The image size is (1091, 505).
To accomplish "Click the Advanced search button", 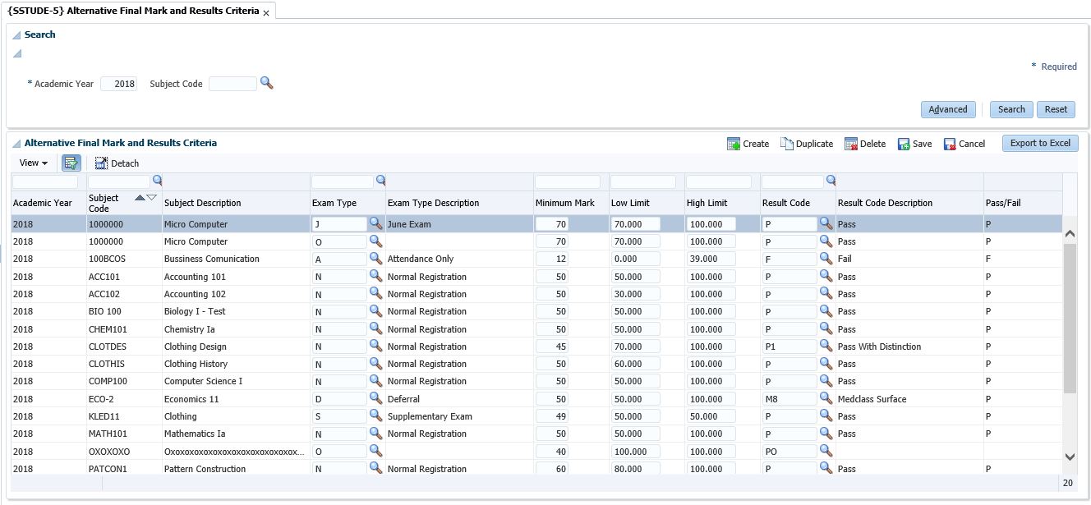I will click(x=947, y=109).
